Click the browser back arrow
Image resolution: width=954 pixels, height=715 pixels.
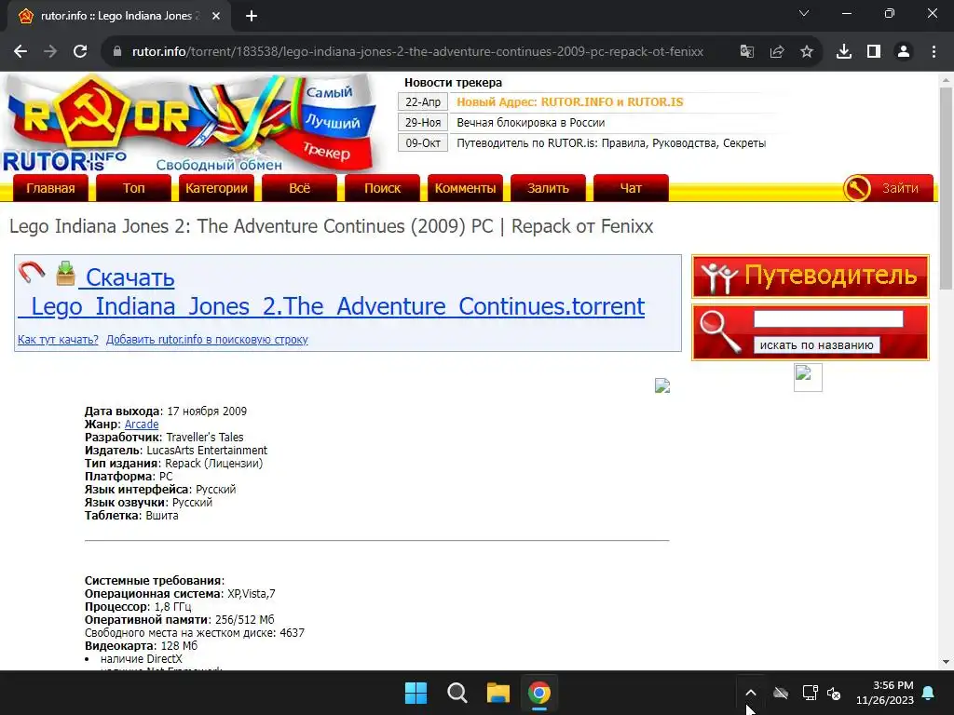click(20, 52)
